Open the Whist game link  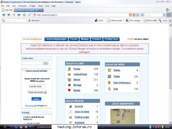pyautogui.click(x=77, y=80)
